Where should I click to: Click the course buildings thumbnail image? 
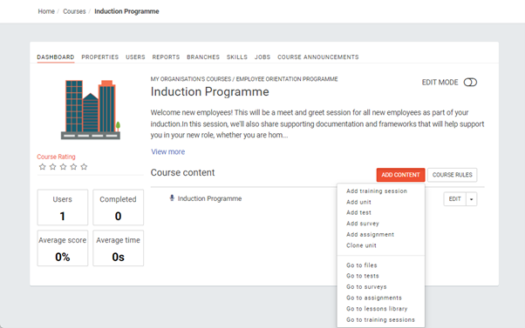pyautogui.click(x=91, y=110)
